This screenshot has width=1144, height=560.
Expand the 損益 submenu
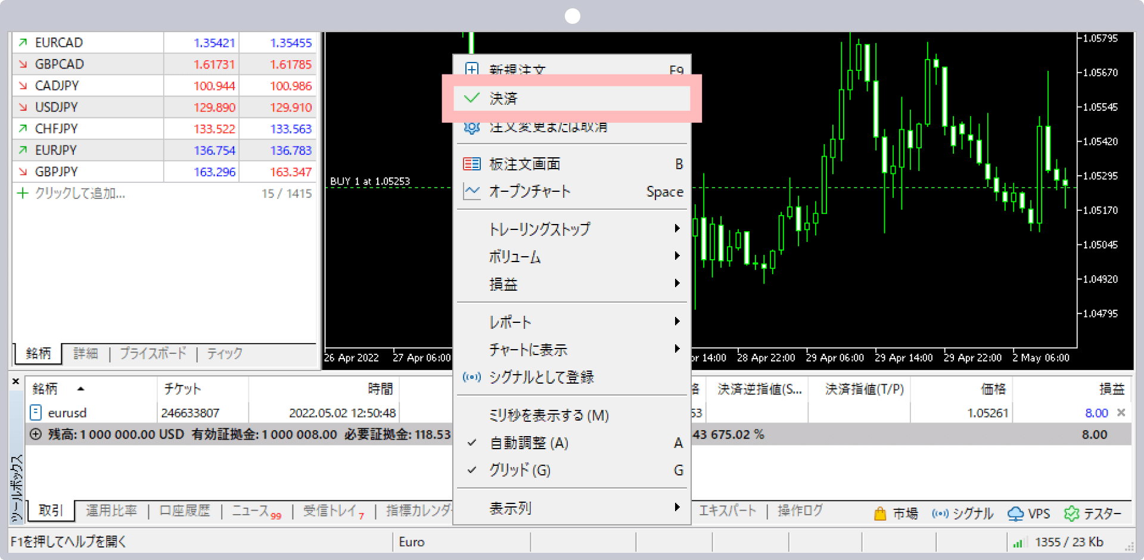[572, 284]
